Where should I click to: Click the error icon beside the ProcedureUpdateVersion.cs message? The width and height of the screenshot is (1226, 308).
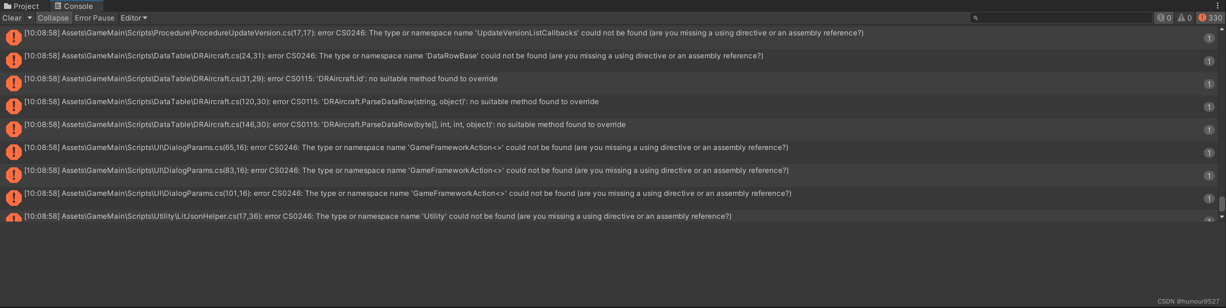click(14, 37)
